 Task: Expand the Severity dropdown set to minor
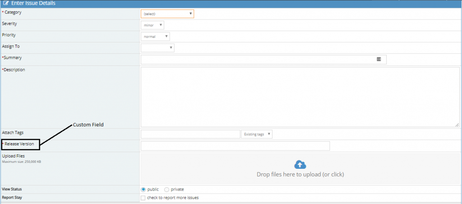tap(152, 25)
